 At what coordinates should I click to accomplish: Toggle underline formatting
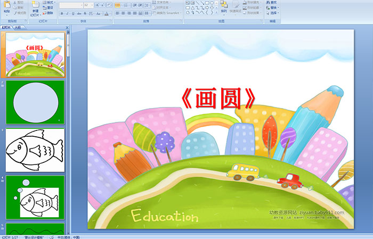(x=73, y=13)
